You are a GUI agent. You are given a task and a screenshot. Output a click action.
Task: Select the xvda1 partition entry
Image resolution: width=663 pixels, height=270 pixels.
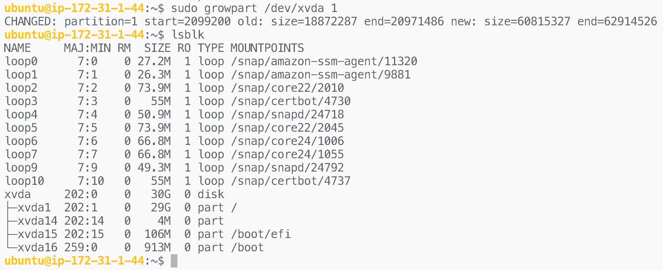(34, 208)
